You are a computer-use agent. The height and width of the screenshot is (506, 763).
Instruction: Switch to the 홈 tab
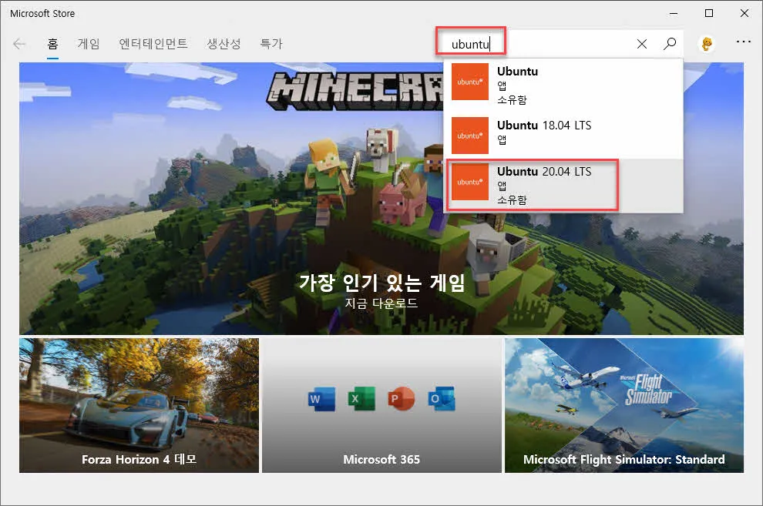click(52, 44)
